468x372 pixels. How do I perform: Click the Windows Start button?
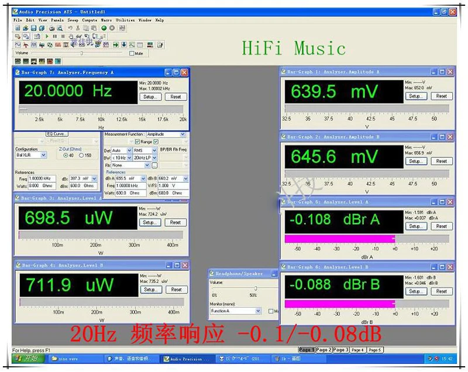click(28, 359)
